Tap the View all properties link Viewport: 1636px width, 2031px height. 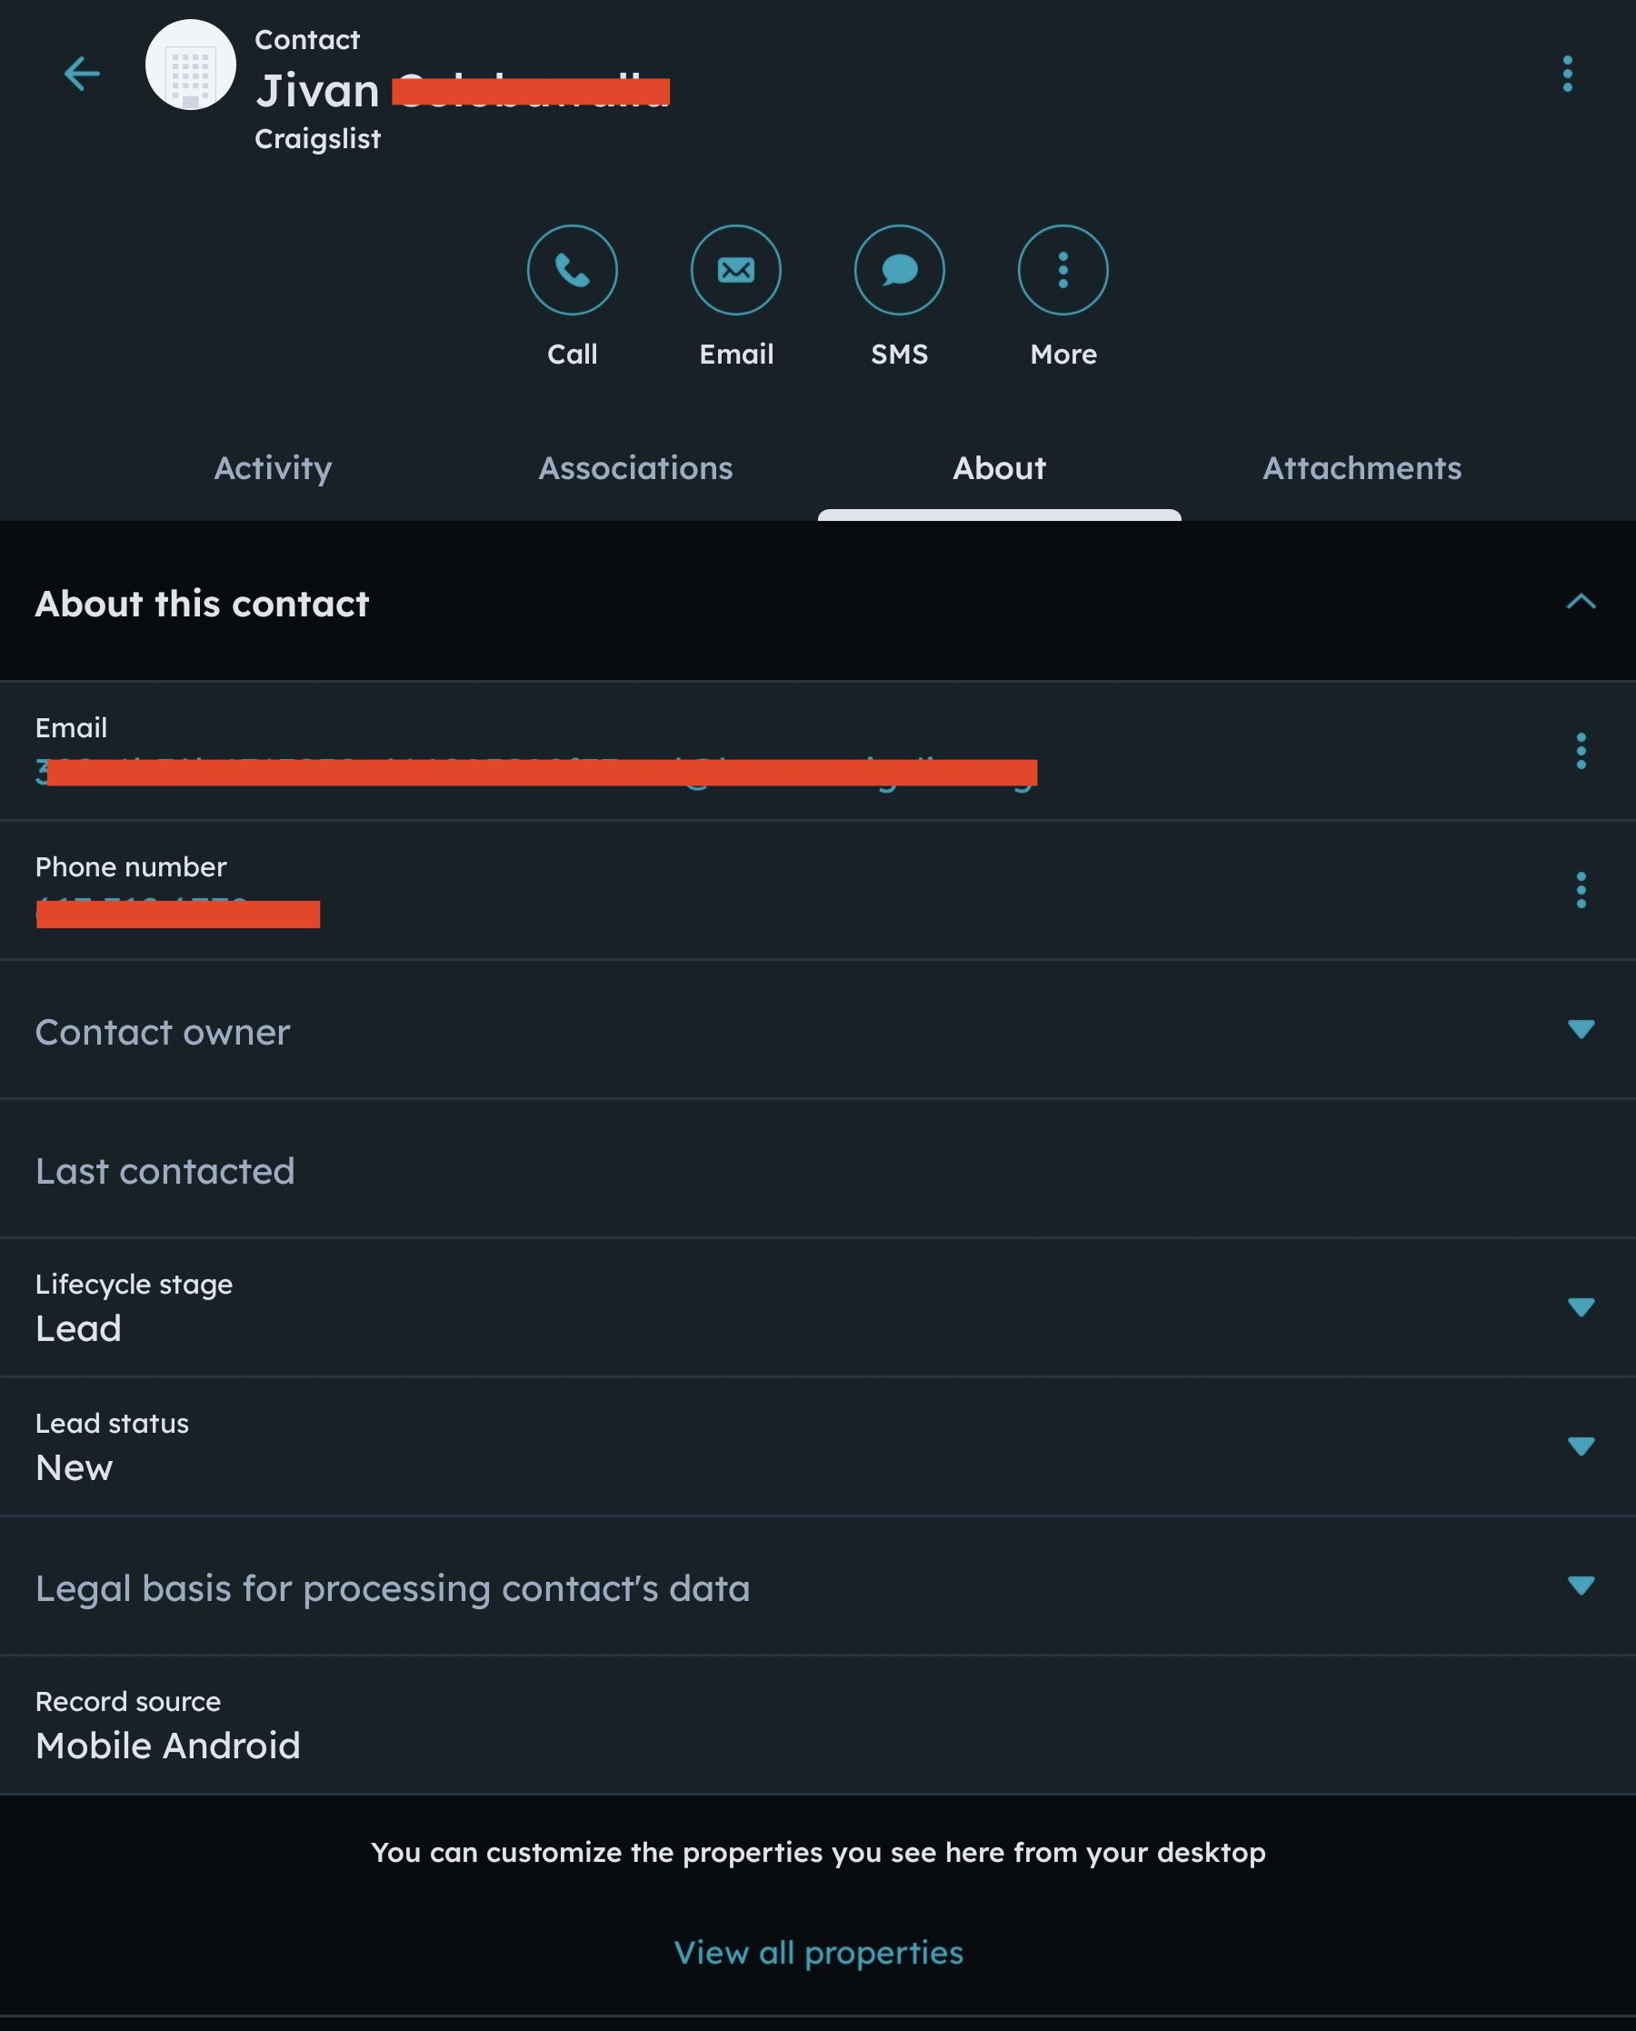click(x=818, y=1952)
